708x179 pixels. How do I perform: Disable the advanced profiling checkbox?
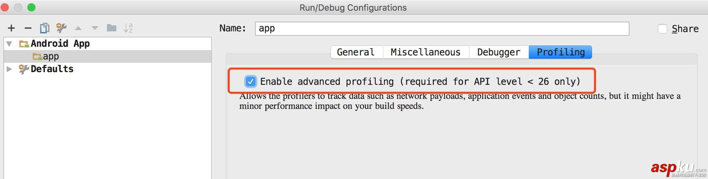pos(250,81)
